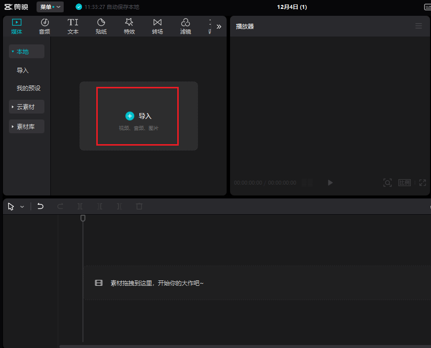Click the undo arrow in timeline toolbar

(40, 206)
